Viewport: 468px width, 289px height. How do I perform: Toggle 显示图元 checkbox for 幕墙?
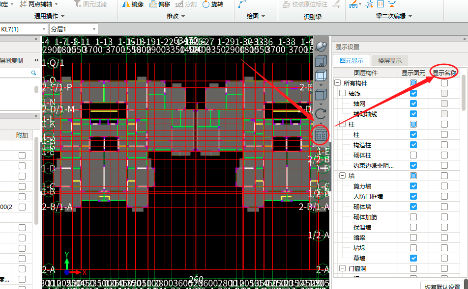click(413, 258)
